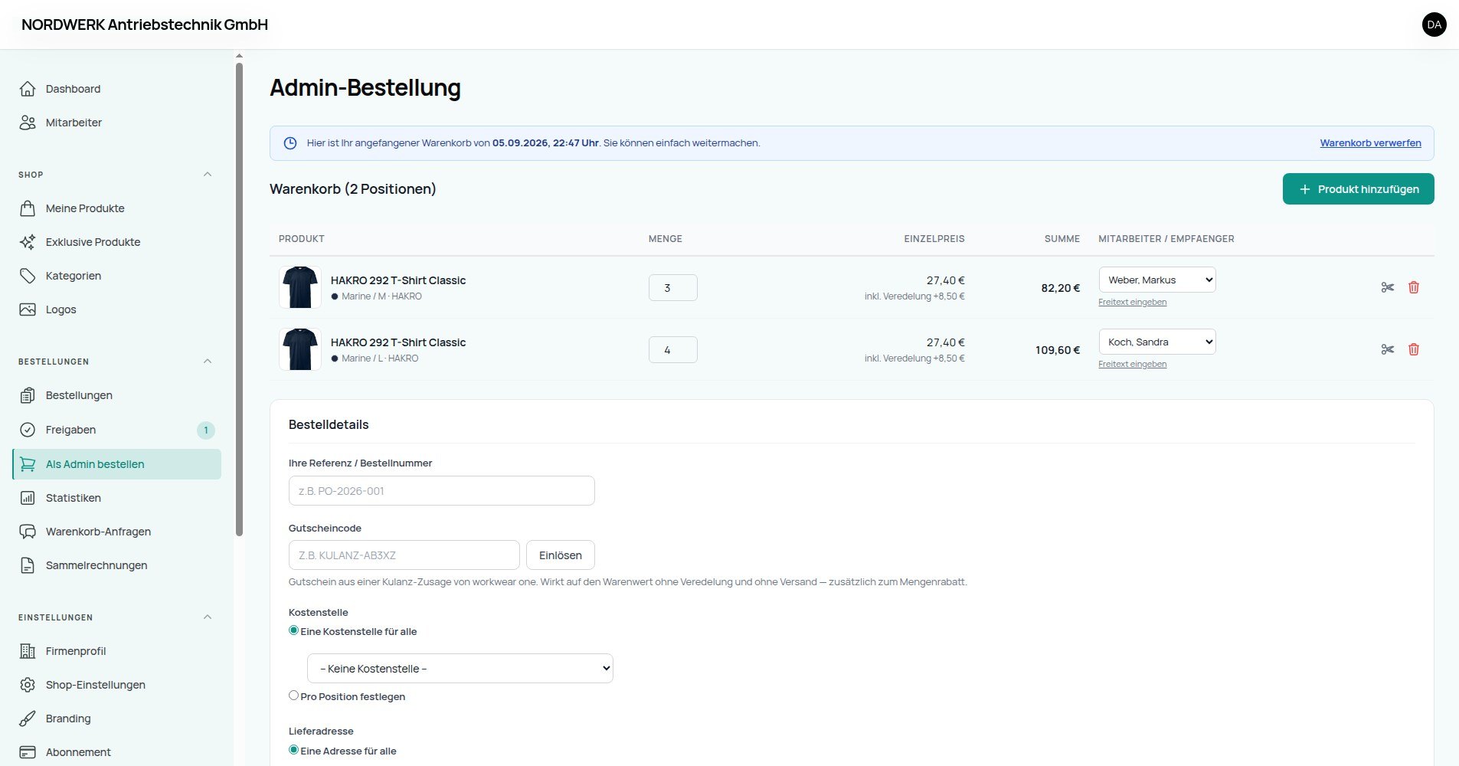This screenshot has height=766, width=1459.
Task: Collapse the SHOP sidebar section
Action: click(x=208, y=175)
